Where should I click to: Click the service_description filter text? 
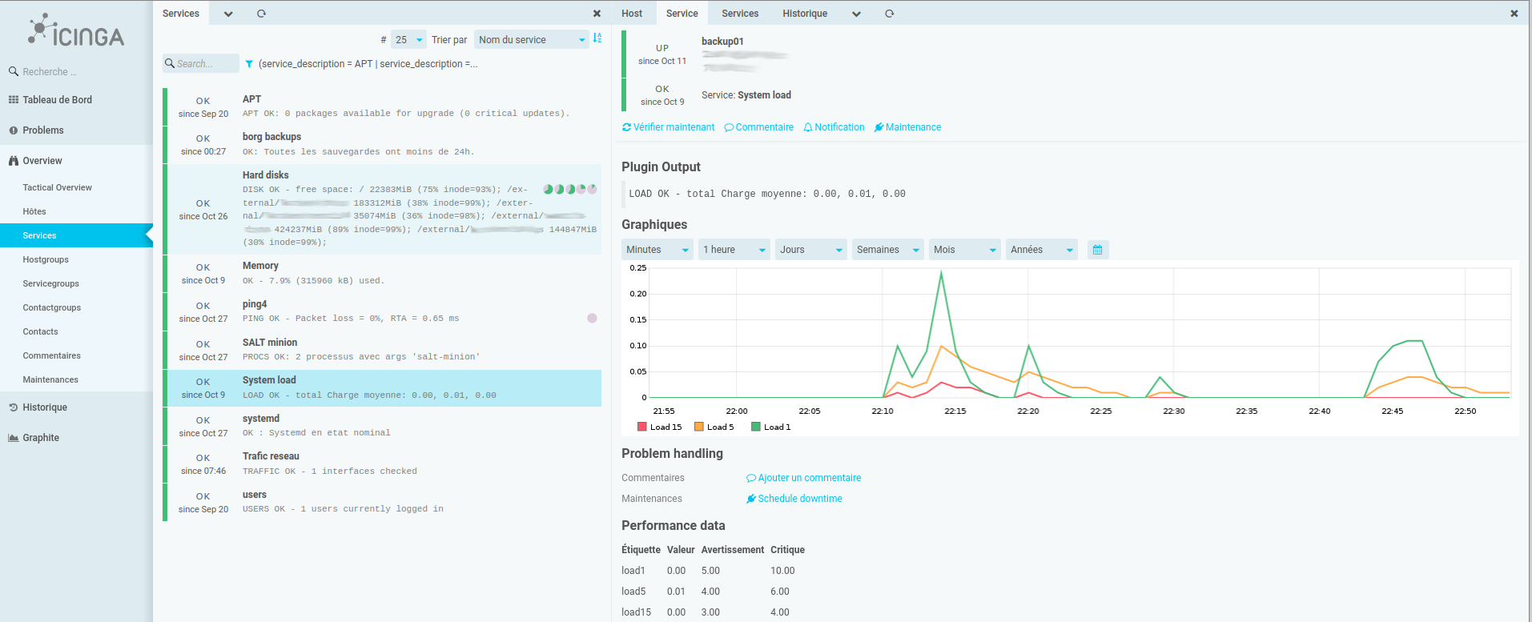click(368, 64)
